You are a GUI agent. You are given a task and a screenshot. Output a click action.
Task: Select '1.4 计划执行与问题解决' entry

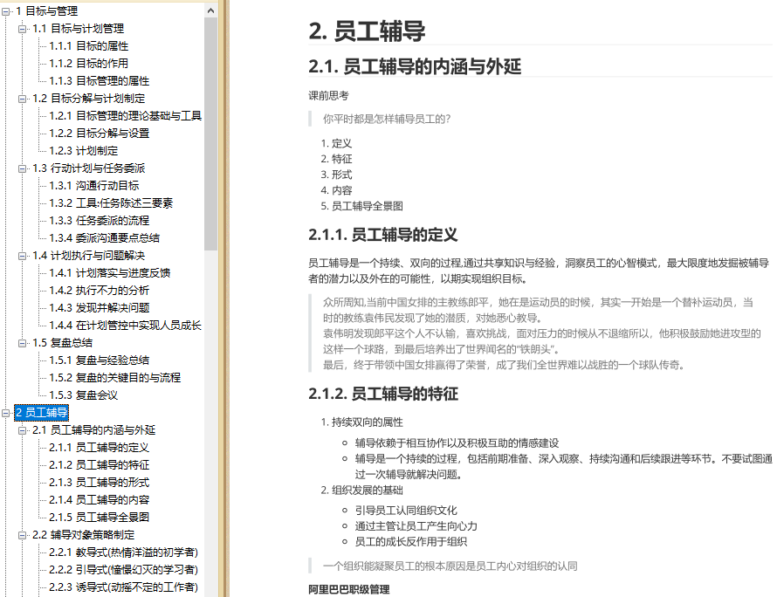coord(89,256)
